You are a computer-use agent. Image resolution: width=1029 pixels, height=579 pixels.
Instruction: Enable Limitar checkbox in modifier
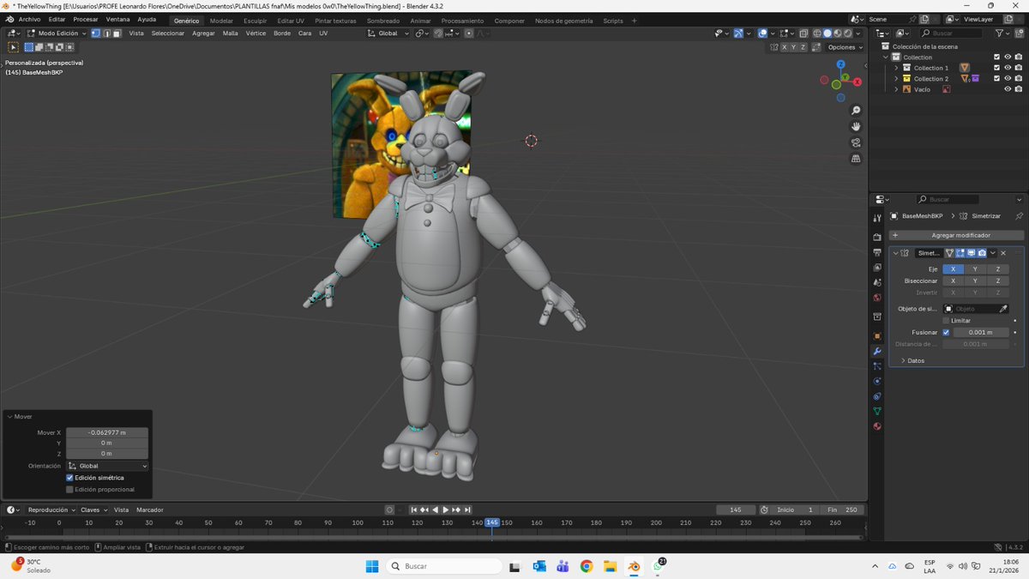pyautogui.click(x=946, y=321)
